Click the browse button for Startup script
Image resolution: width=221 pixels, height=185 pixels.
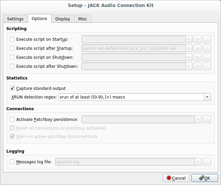coord(207,39)
